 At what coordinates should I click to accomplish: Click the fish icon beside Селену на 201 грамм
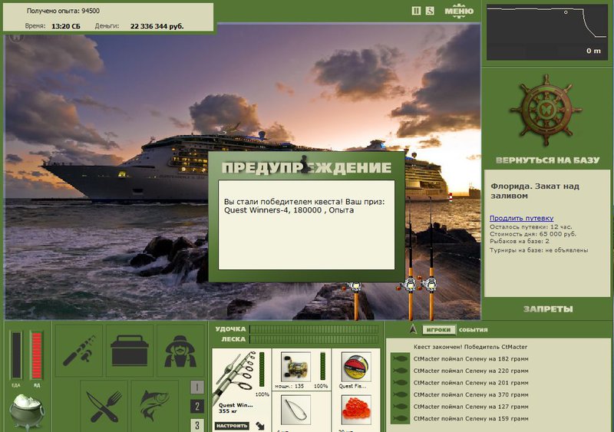400,383
